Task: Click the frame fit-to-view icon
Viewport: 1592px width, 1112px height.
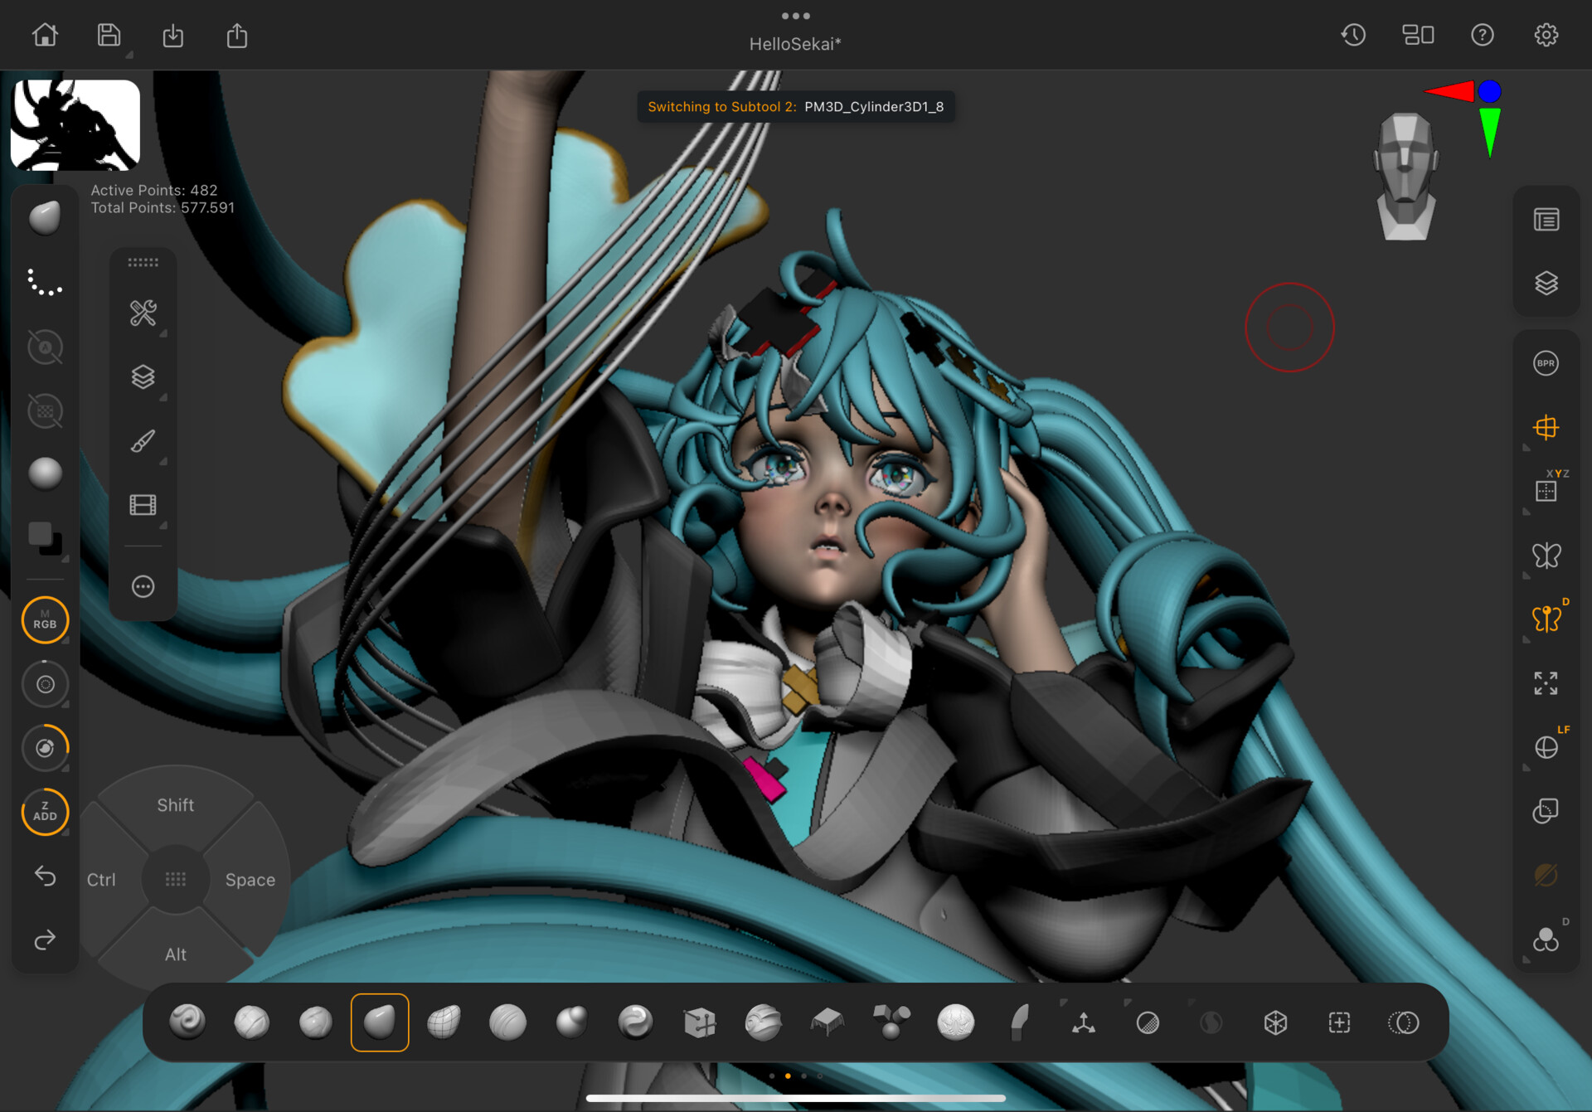Action: (x=1546, y=683)
